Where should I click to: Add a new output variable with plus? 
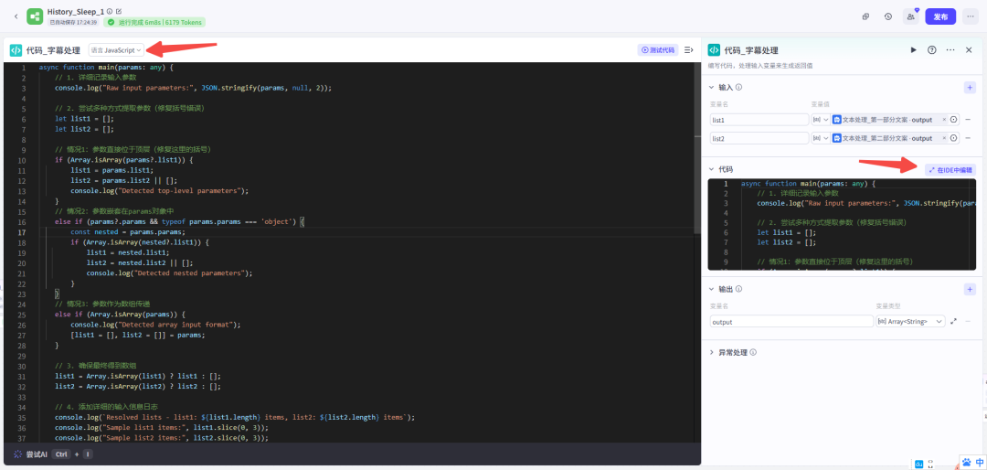point(969,289)
